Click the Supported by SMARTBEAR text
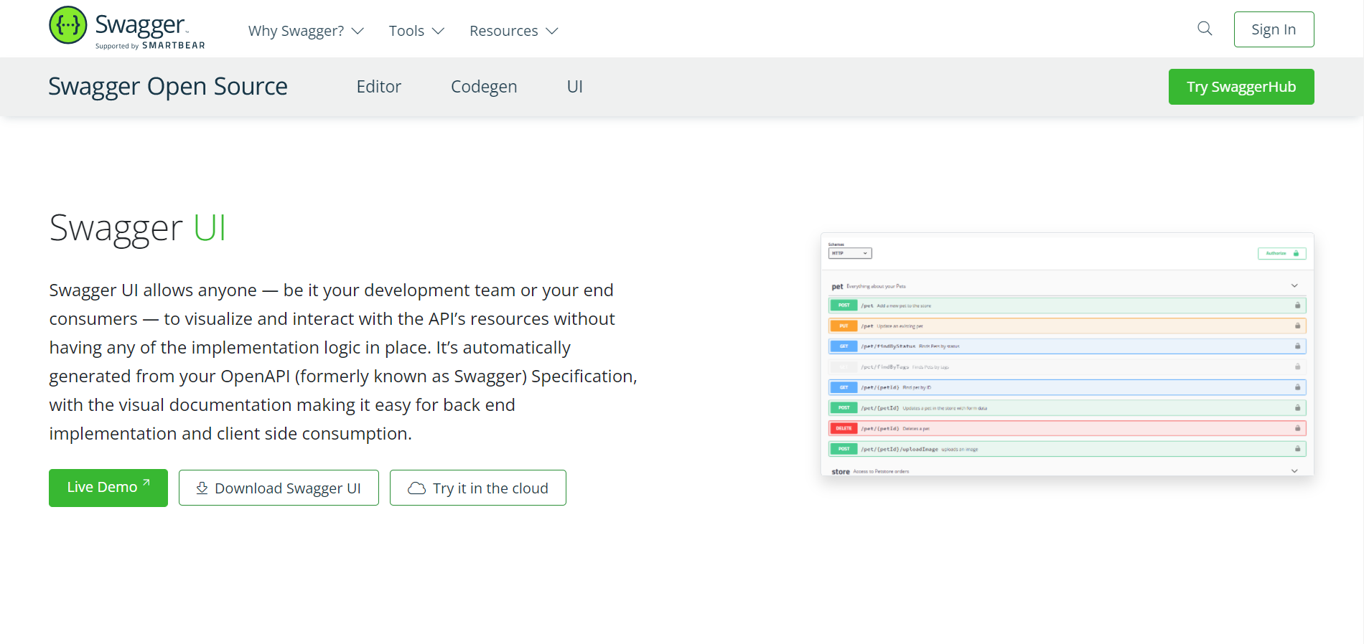1364x644 pixels. [150, 46]
